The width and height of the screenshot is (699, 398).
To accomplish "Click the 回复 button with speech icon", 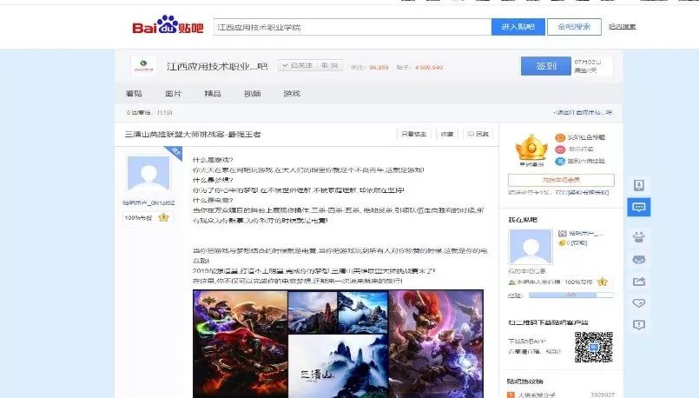I will pyautogui.click(x=478, y=134).
